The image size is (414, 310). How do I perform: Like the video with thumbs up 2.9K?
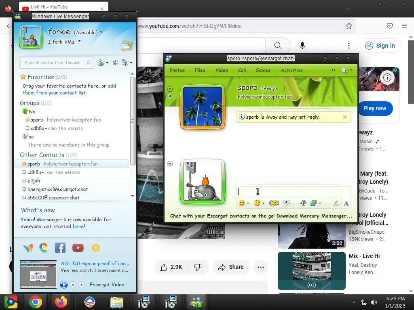171,267
